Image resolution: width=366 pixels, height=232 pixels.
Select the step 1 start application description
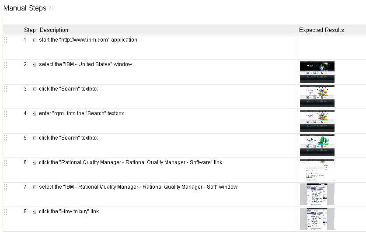coord(88,40)
